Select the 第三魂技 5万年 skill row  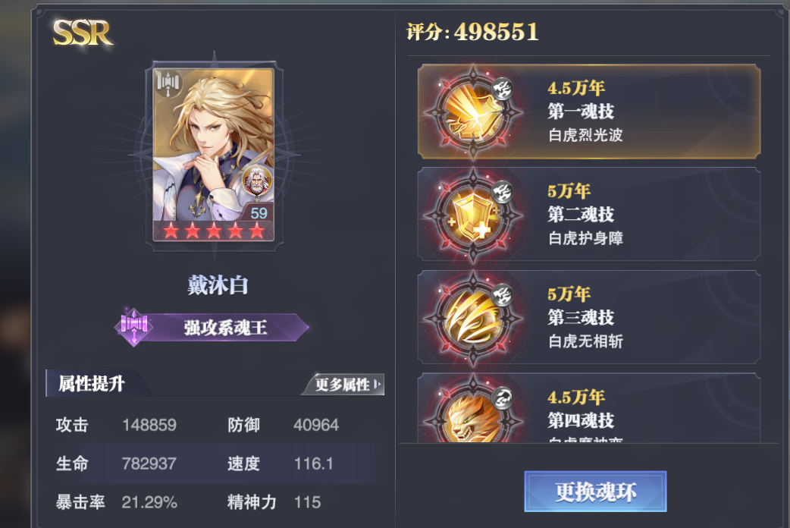(589, 318)
